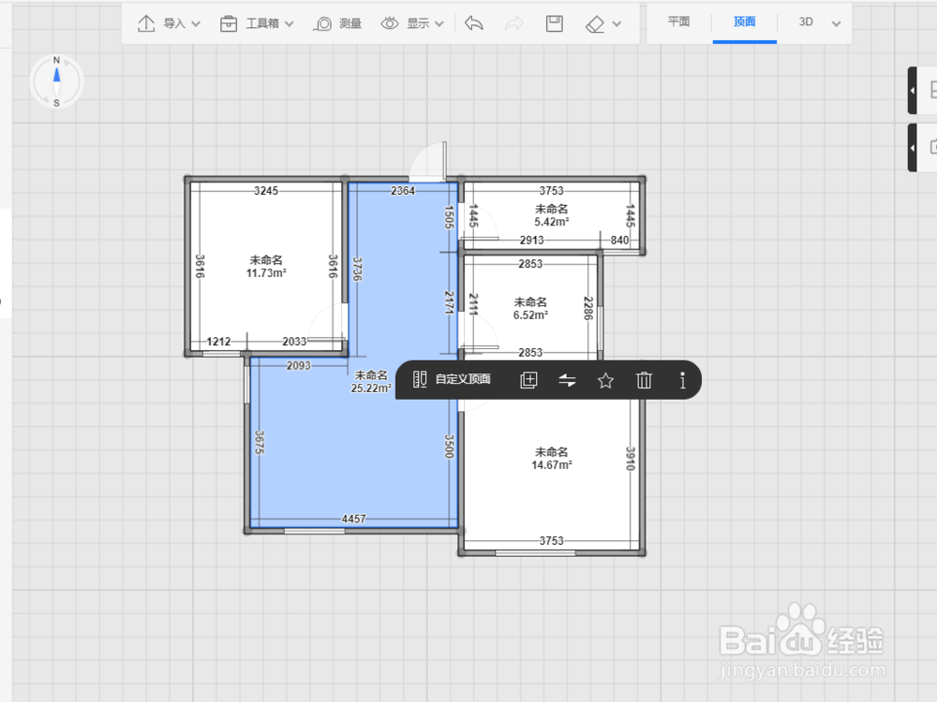Click the 2913 dimension label
This screenshot has width=937, height=702.
pyautogui.click(x=532, y=240)
